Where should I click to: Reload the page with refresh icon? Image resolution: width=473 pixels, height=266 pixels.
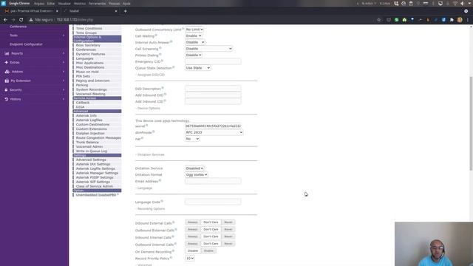point(21,20)
